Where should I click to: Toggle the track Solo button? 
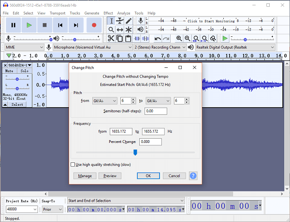click(x=24, y=71)
